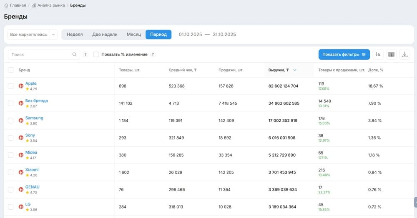This screenshot has width=417, height=218.
Task: Sort by Товары с продажами column header
Action: point(342,70)
